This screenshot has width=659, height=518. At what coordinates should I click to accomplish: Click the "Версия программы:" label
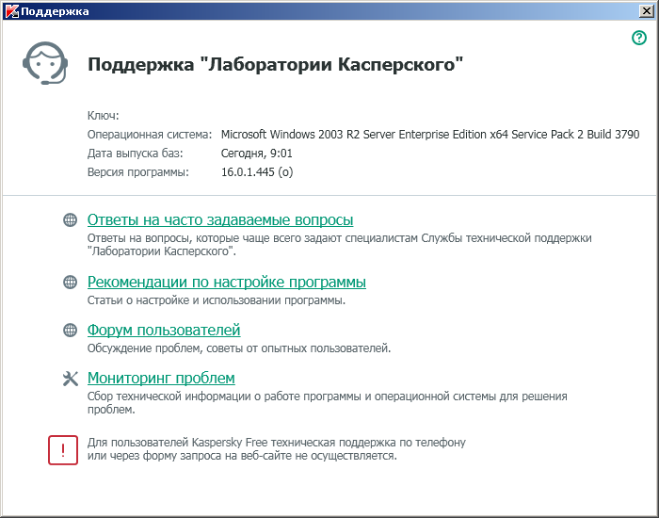click(138, 172)
